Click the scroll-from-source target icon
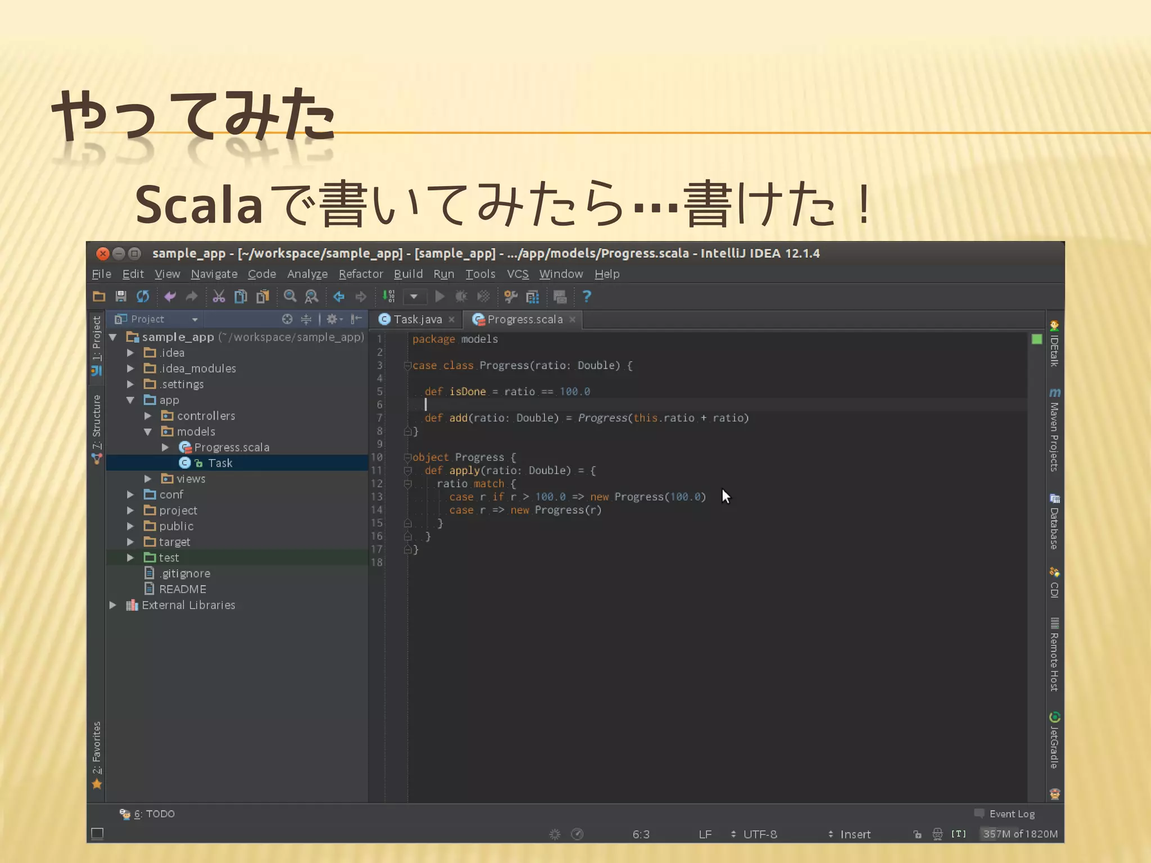This screenshot has height=863, width=1151. pyautogui.click(x=287, y=319)
